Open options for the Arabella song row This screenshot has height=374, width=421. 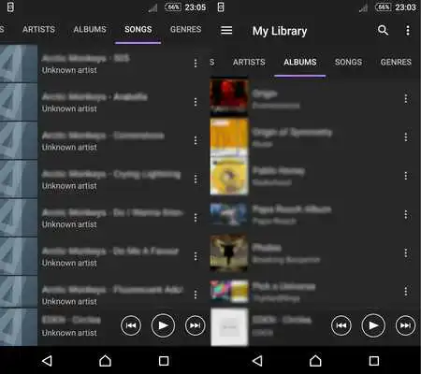(196, 102)
